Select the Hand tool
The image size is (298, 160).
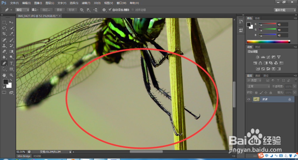click(4, 75)
